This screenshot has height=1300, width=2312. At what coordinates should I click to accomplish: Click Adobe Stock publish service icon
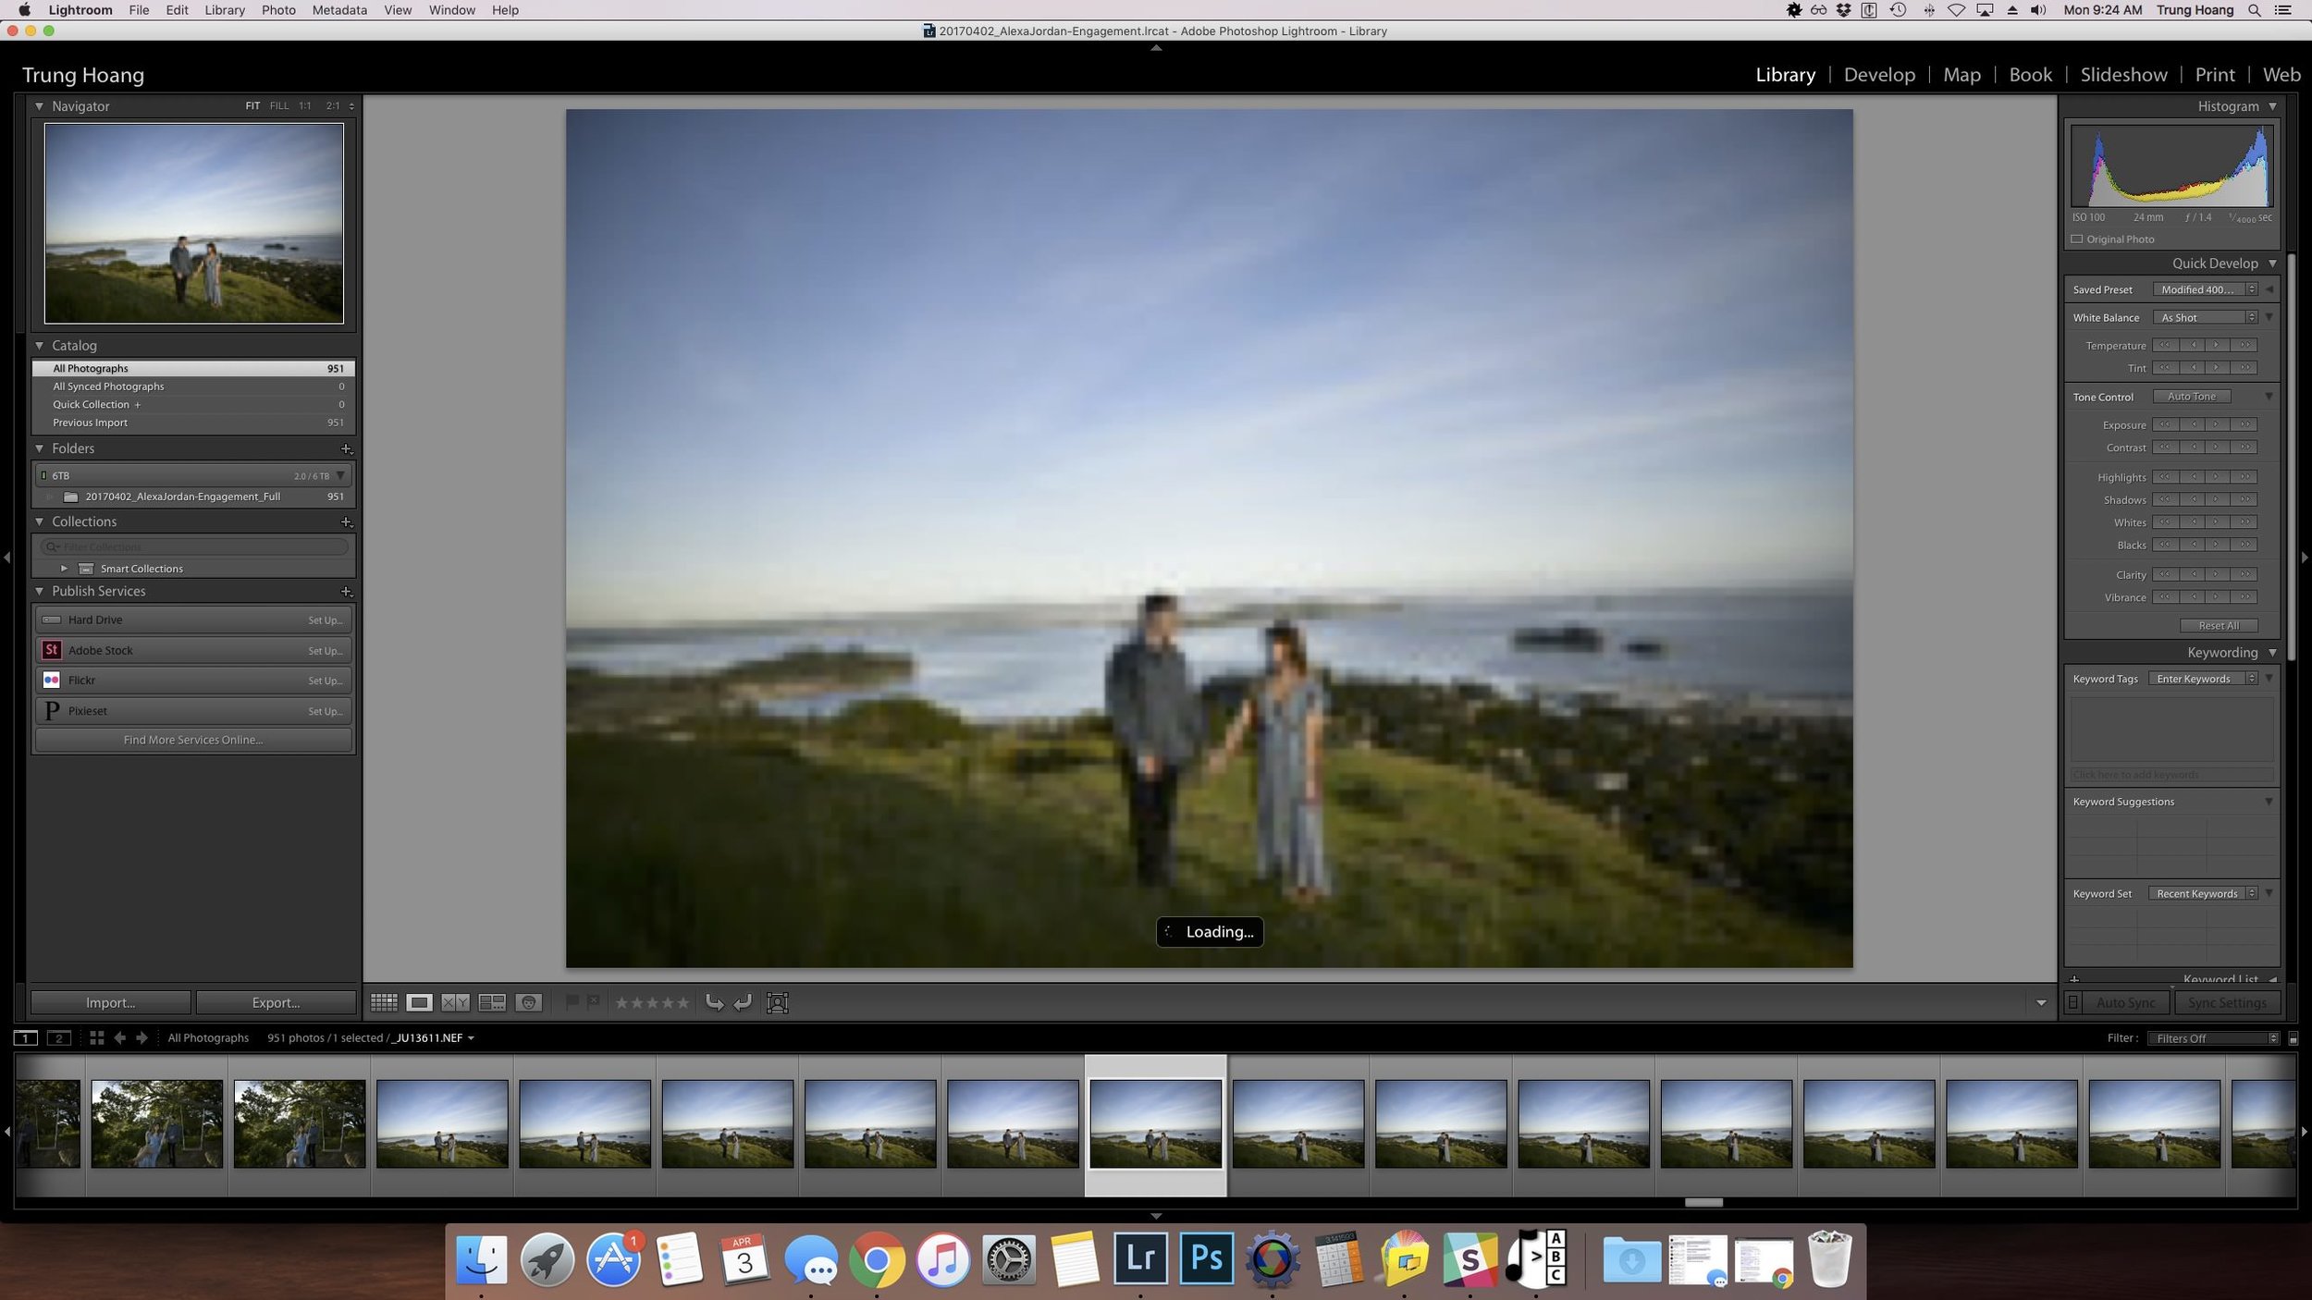coord(52,650)
